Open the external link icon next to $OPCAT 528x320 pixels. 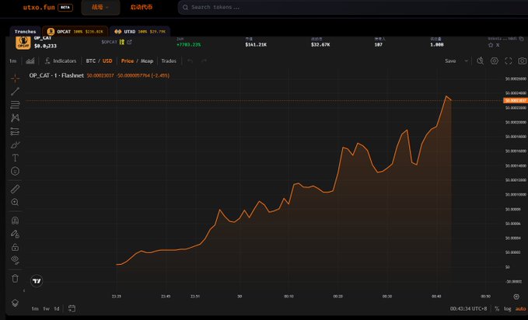[129, 42]
